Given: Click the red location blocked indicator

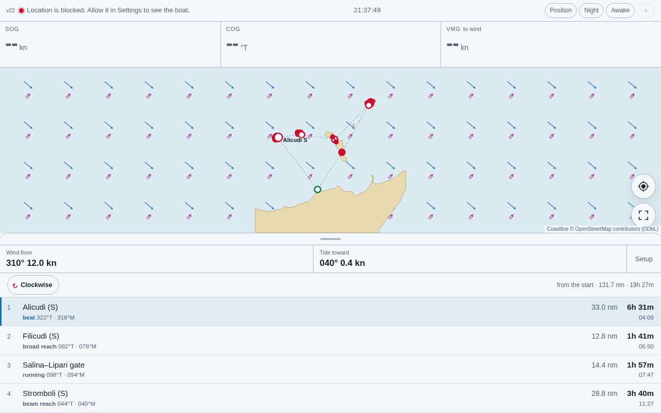Looking at the screenshot, I should pyautogui.click(x=21, y=10).
